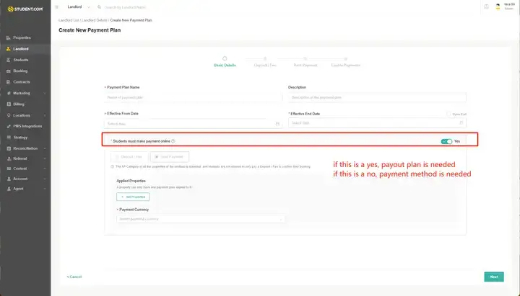Click the Account sidebar icon
Viewport: 520px width, 296px height.
9,179
